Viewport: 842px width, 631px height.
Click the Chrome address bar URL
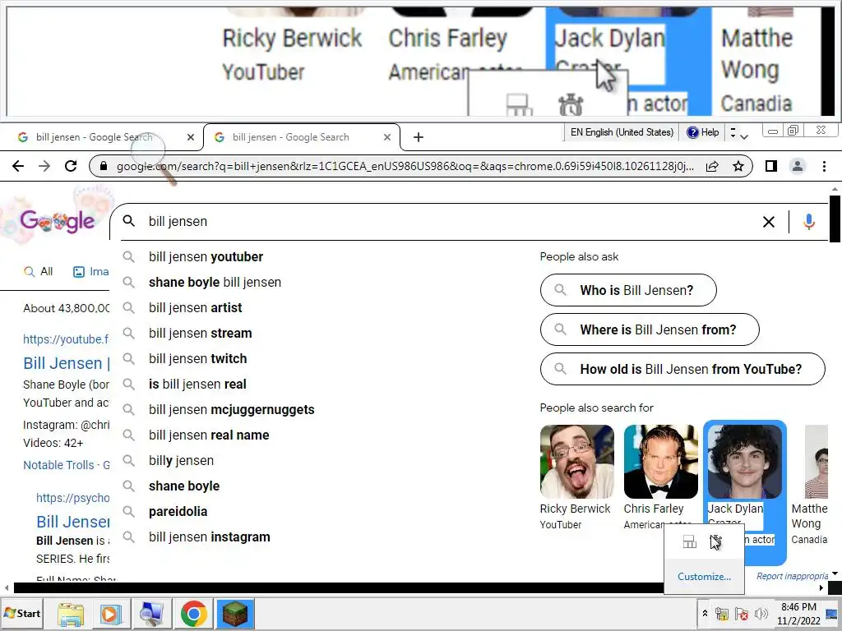(405, 166)
